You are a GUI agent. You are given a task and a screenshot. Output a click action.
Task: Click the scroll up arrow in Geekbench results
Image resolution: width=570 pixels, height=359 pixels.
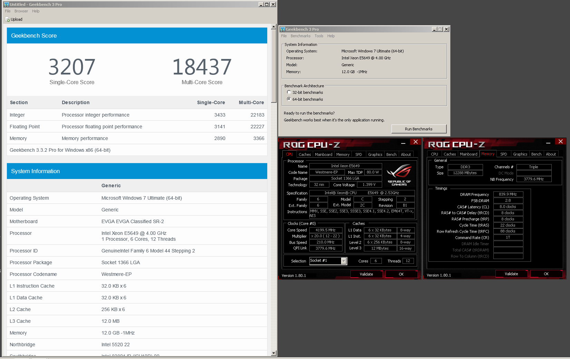(274, 27)
